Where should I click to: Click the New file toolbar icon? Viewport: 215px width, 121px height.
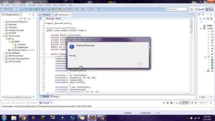point(3,9)
